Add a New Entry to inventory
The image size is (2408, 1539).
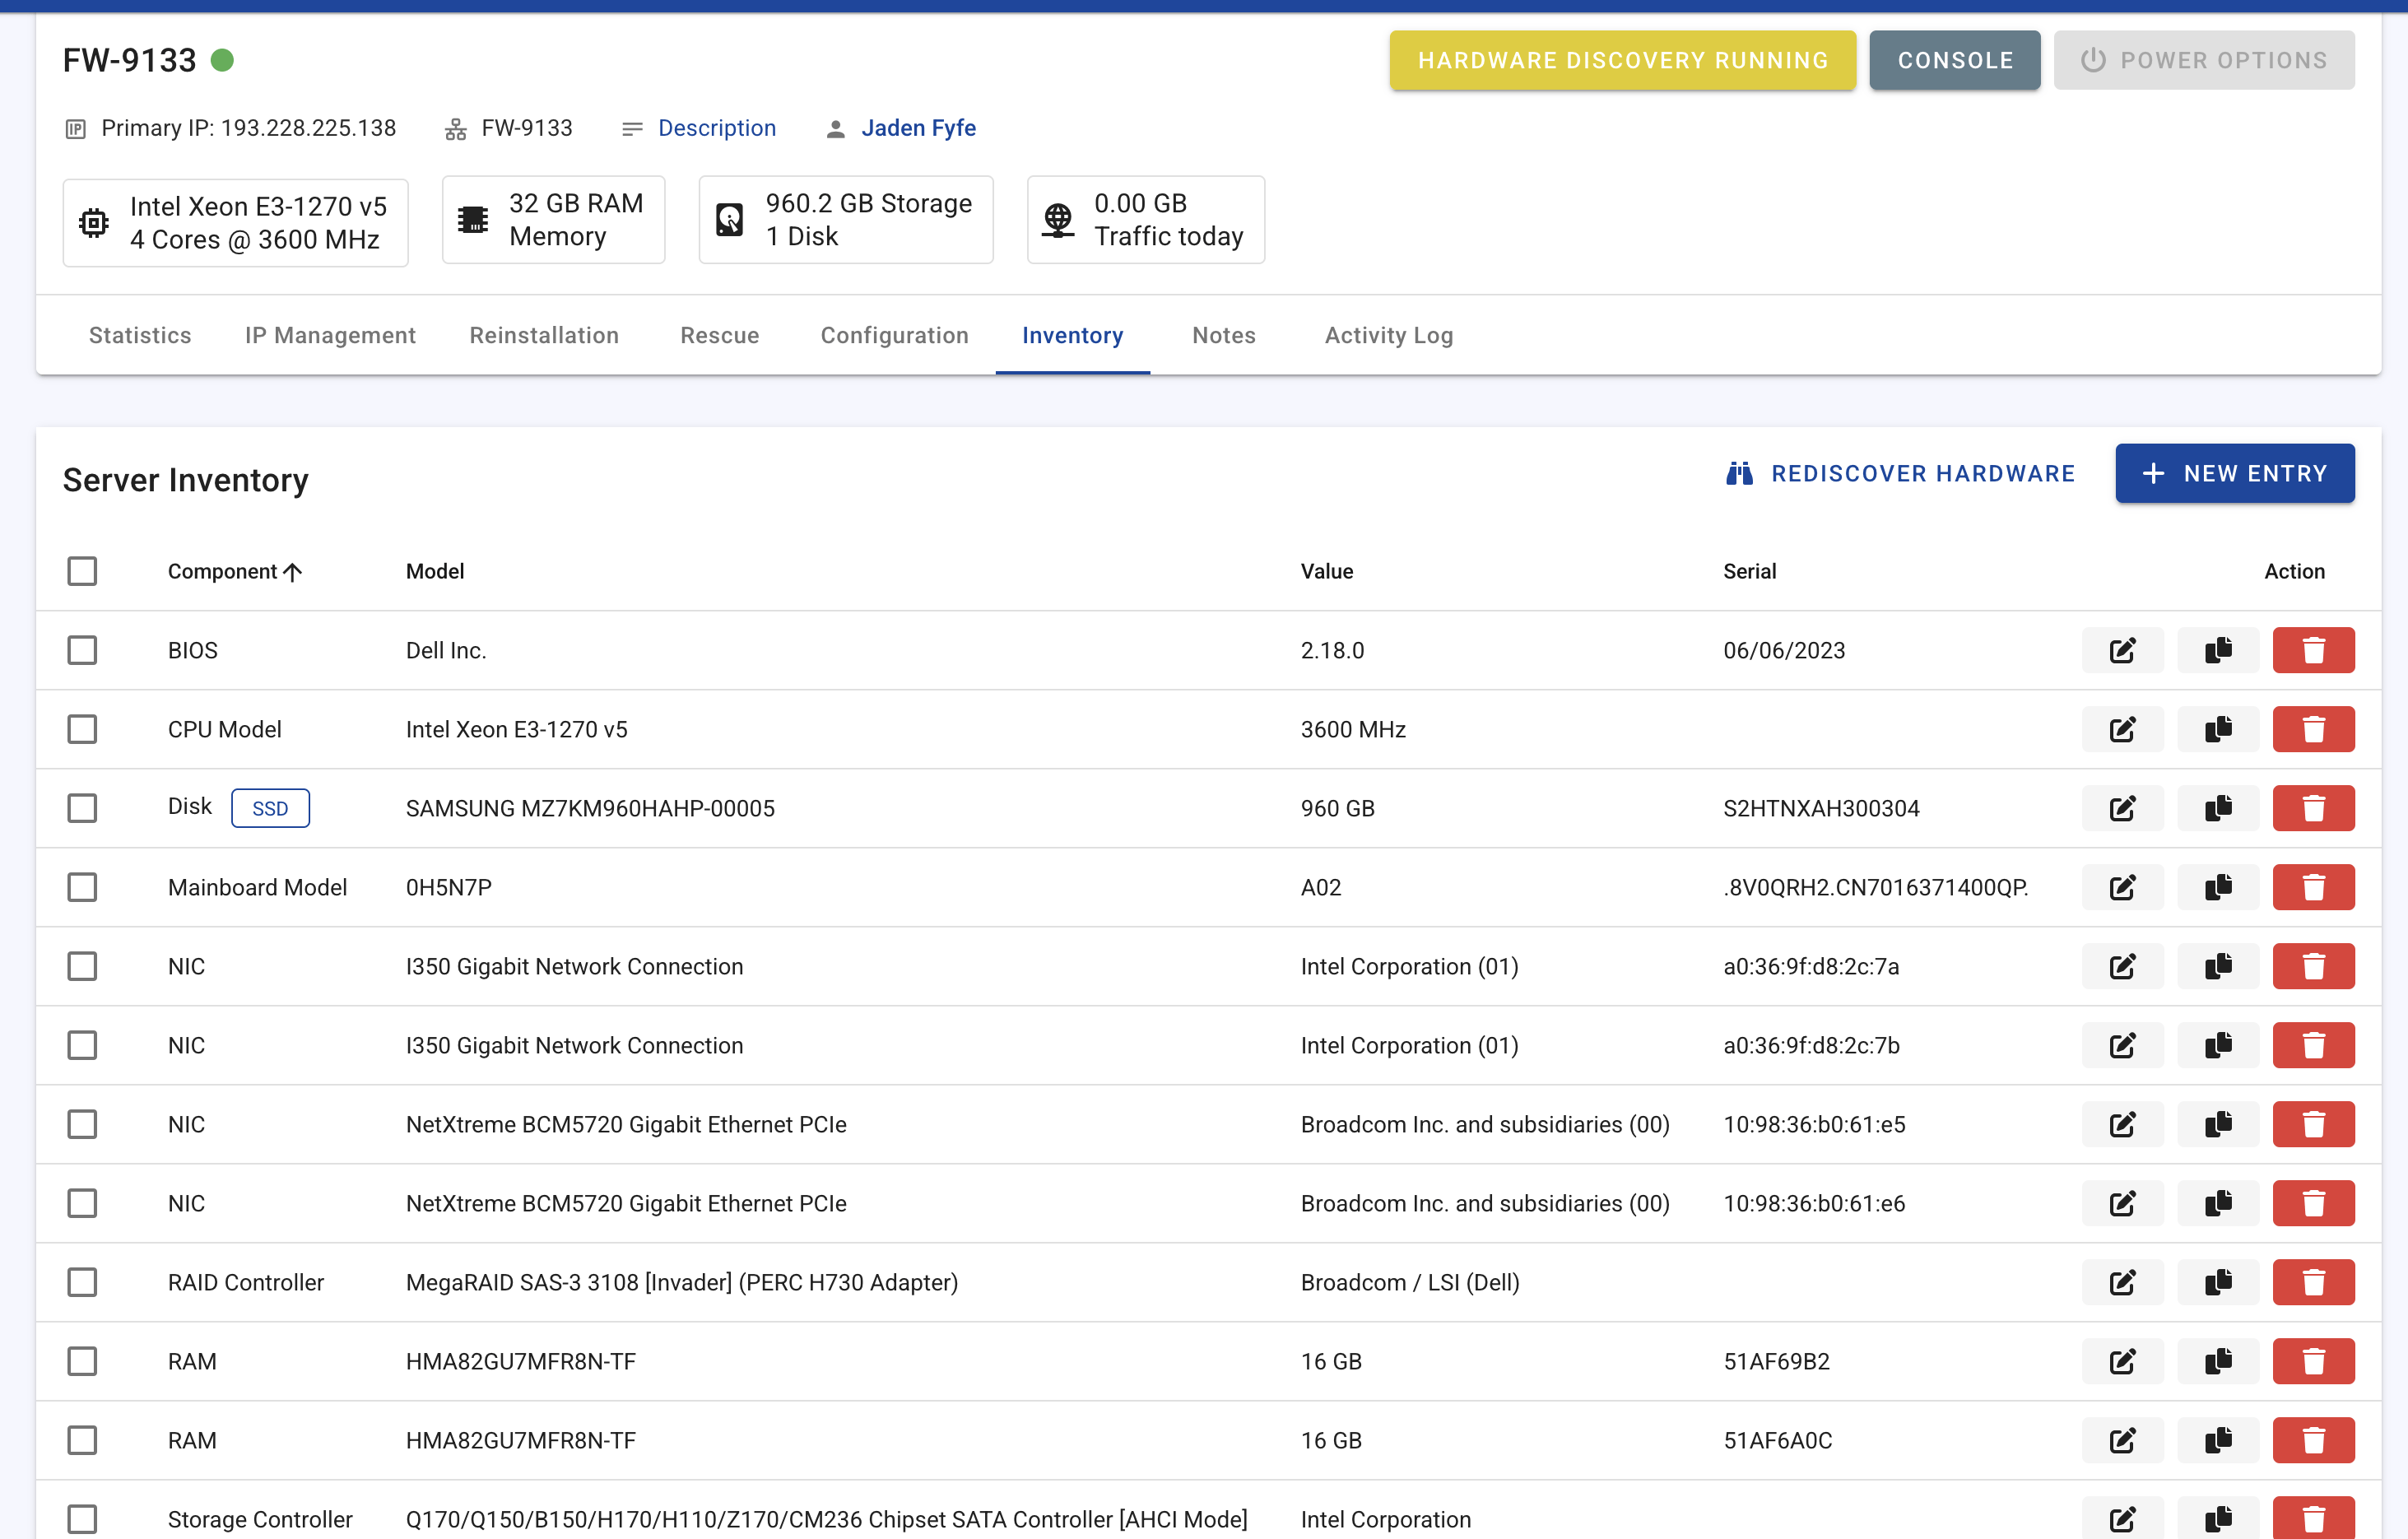[x=2235, y=473]
